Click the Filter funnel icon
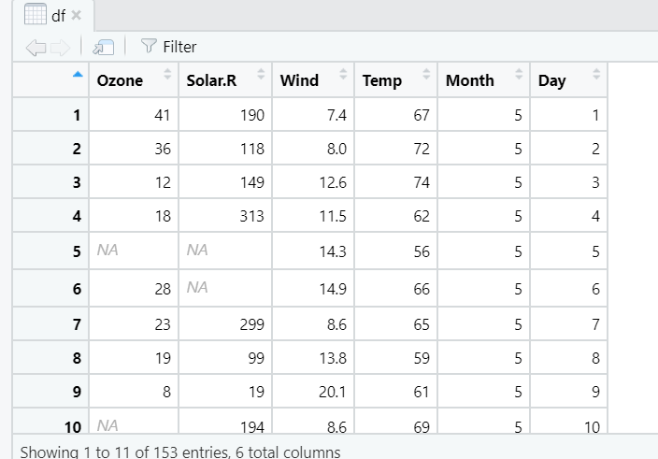Image resolution: width=658 pixels, height=459 pixels. [x=149, y=46]
